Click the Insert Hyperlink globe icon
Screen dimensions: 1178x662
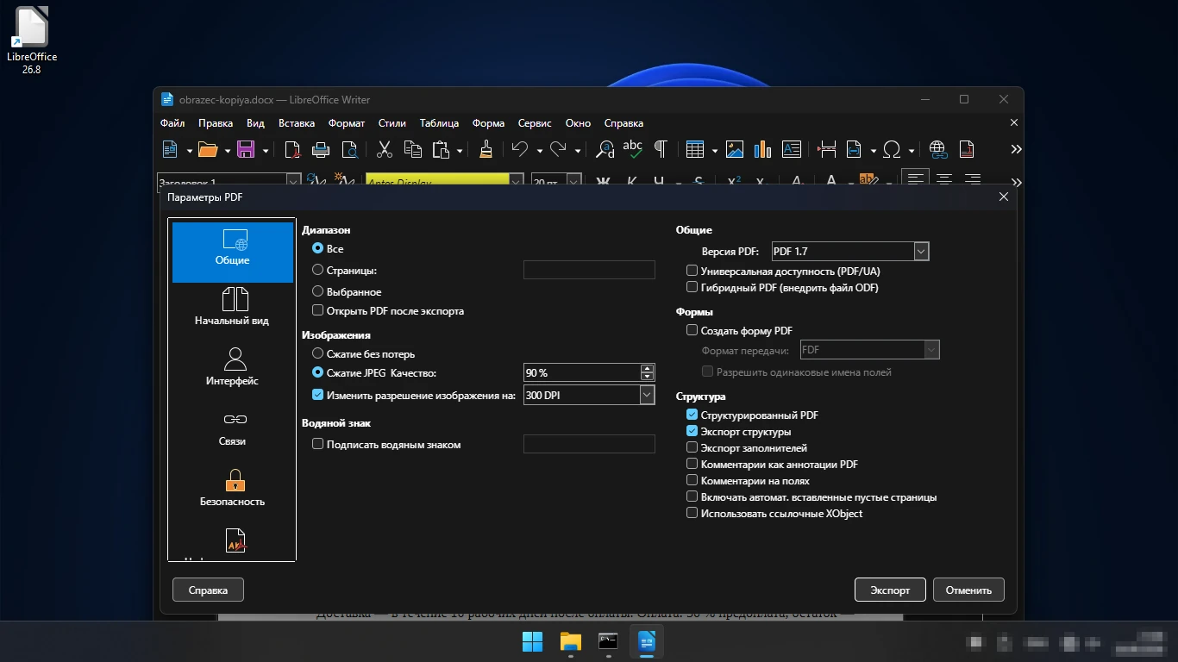pos(937,149)
